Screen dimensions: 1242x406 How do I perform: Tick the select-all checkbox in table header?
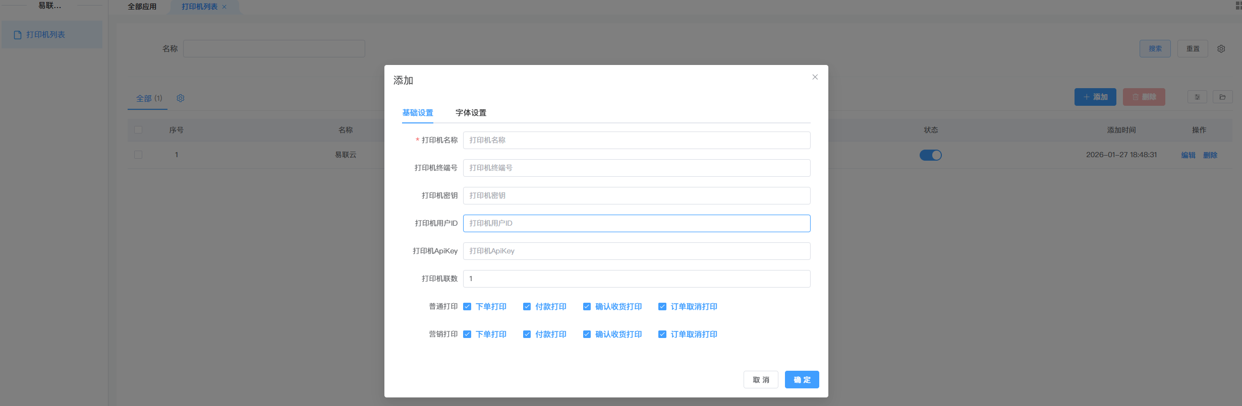138,130
